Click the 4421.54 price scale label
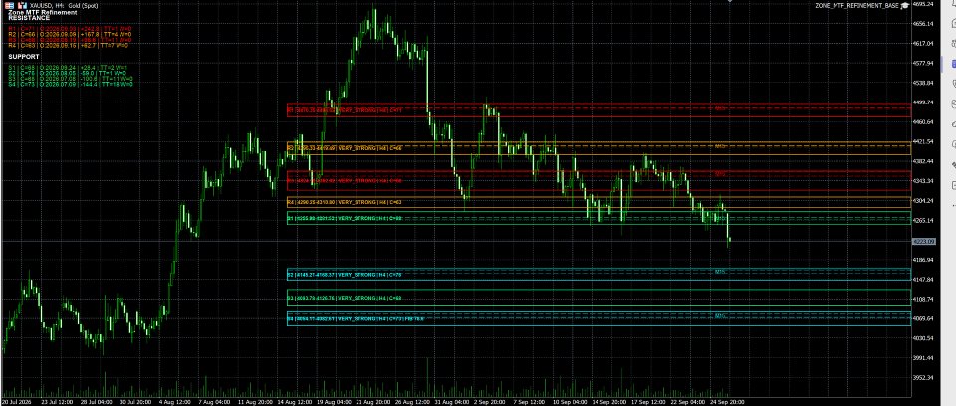Image resolution: width=956 pixels, height=406 pixels. [924, 141]
